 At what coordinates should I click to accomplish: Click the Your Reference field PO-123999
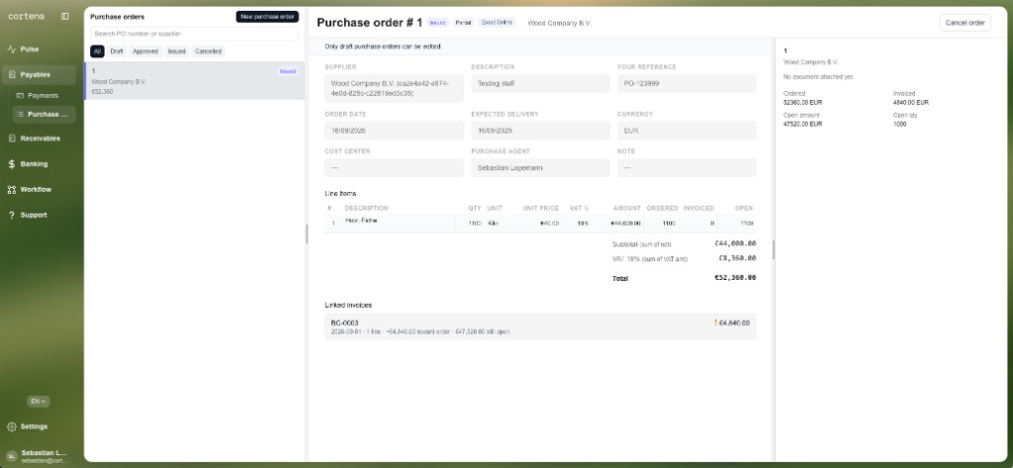[x=687, y=83]
